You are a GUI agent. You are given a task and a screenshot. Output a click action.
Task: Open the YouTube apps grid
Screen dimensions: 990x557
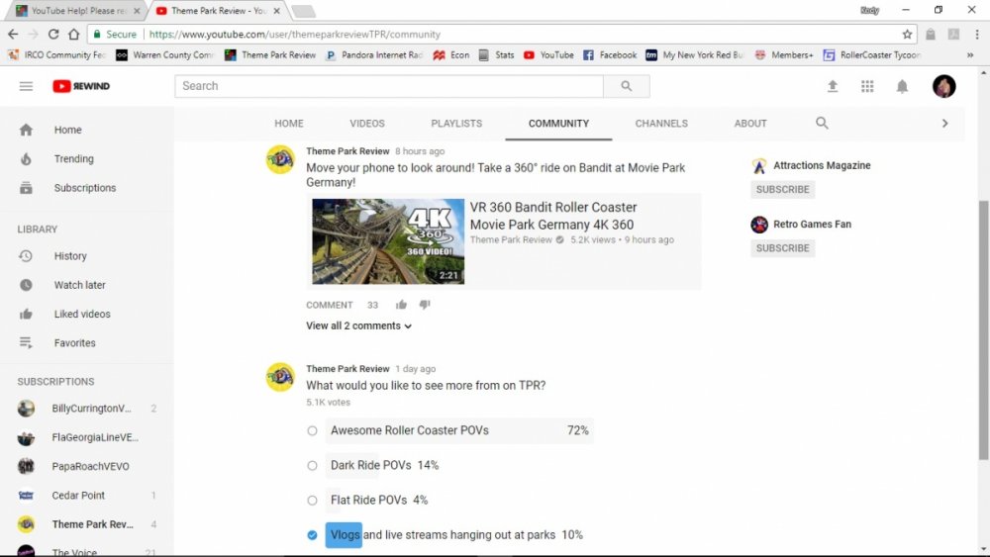[x=867, y=86]
